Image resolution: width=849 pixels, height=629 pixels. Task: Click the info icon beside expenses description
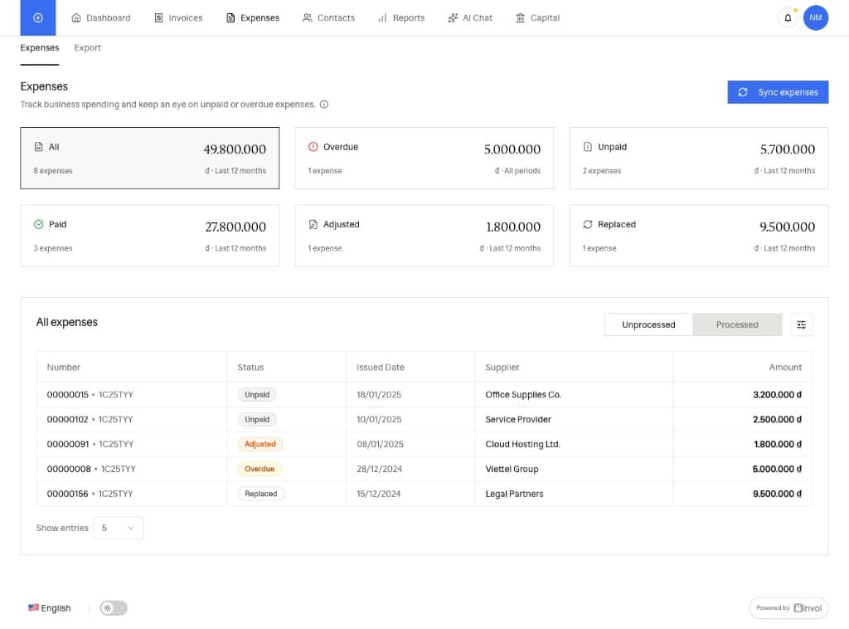tap(324, 104)
